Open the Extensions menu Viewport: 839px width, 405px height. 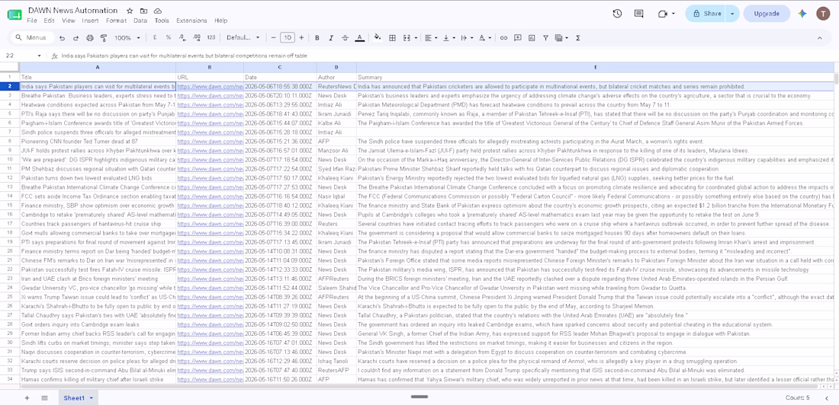point(191,21)
